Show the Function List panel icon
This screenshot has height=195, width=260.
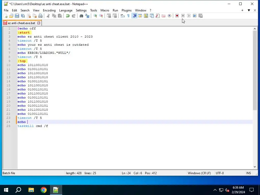(157, 16)
